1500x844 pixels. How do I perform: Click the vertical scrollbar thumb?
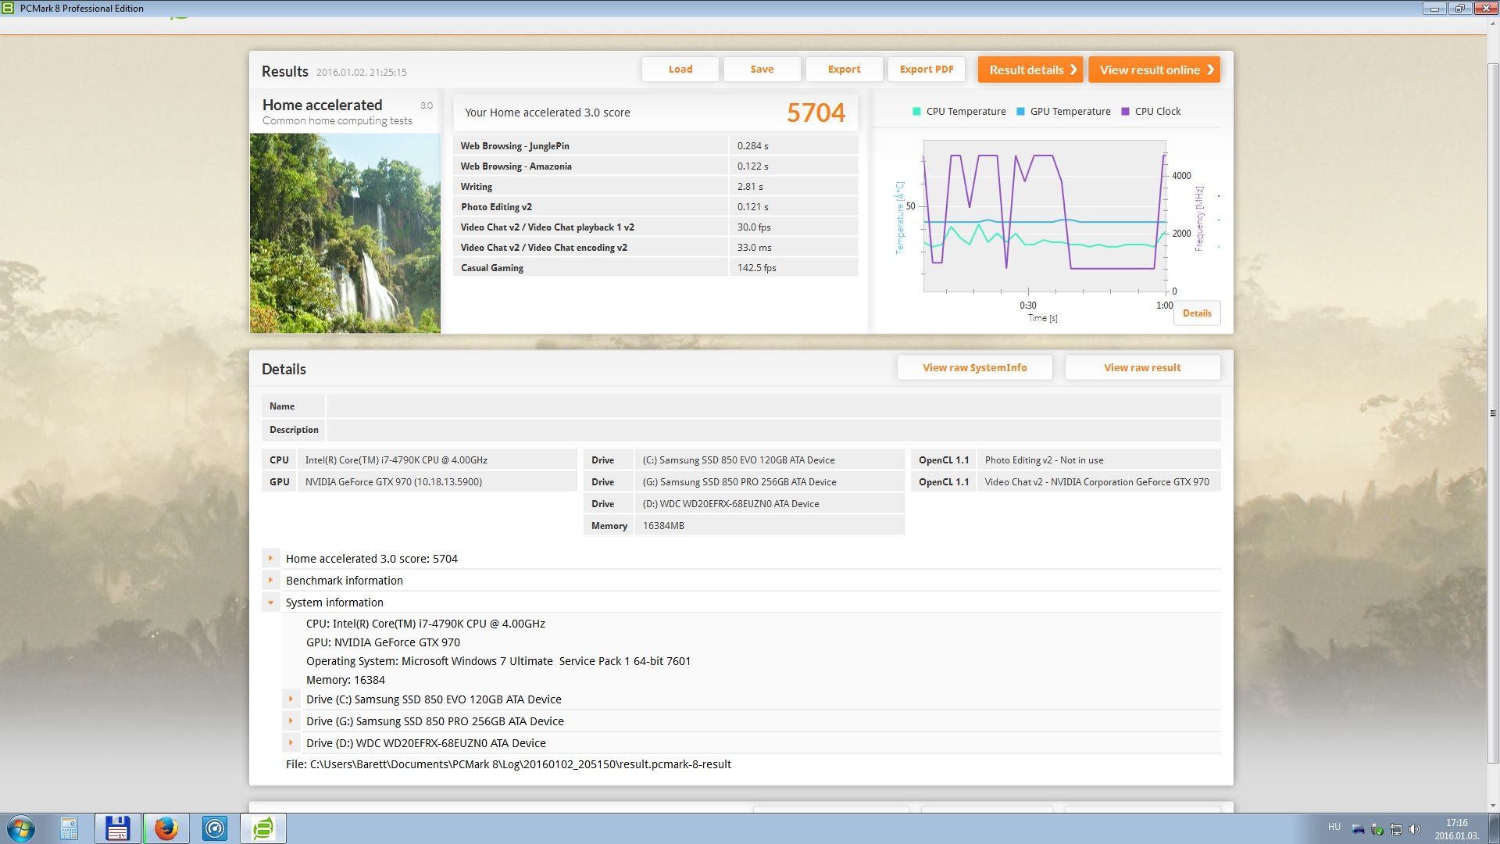(1493, 414)
